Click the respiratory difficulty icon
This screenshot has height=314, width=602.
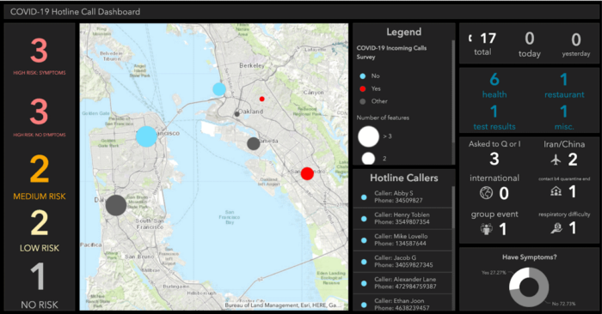point(556,228)
